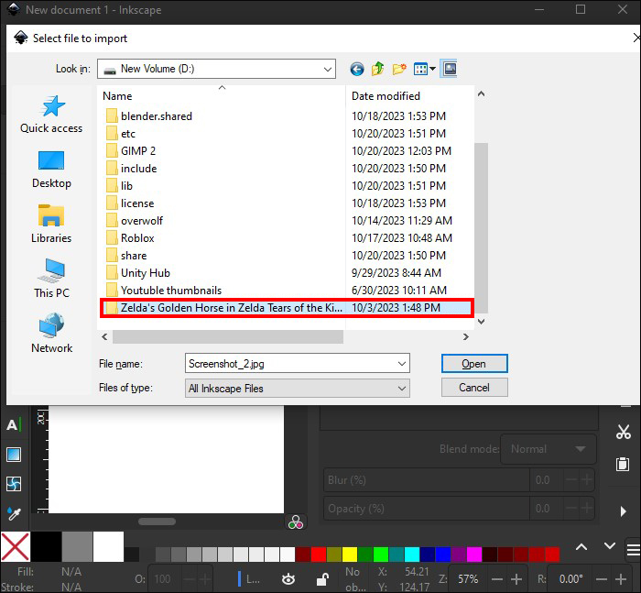Viewport: 641px width, 593px height.
Task: Click the Cut scissors icon
Action: [623, 432]
